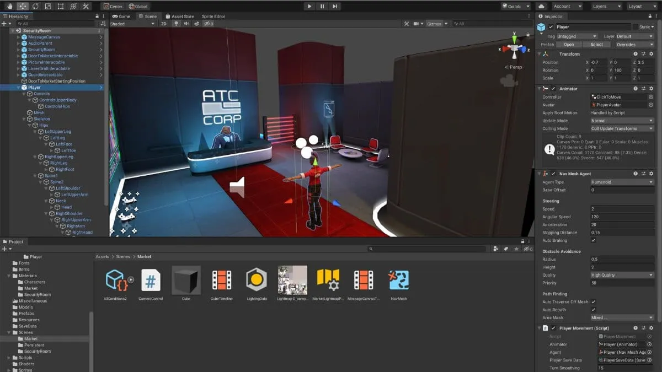
Task: Toggle scene audio with the speaker icon
Action: [x=186, y=23]
